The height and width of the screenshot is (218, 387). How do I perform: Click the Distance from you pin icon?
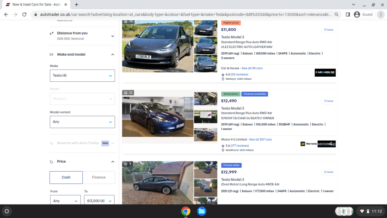pos(51,33)
